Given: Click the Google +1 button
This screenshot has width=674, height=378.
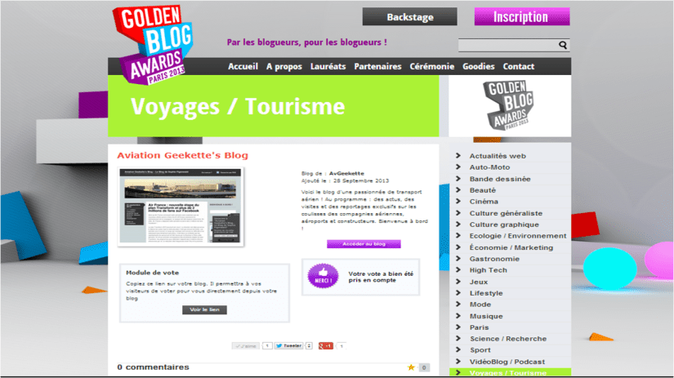Looking at the screenshot, I should pos(326,346).
